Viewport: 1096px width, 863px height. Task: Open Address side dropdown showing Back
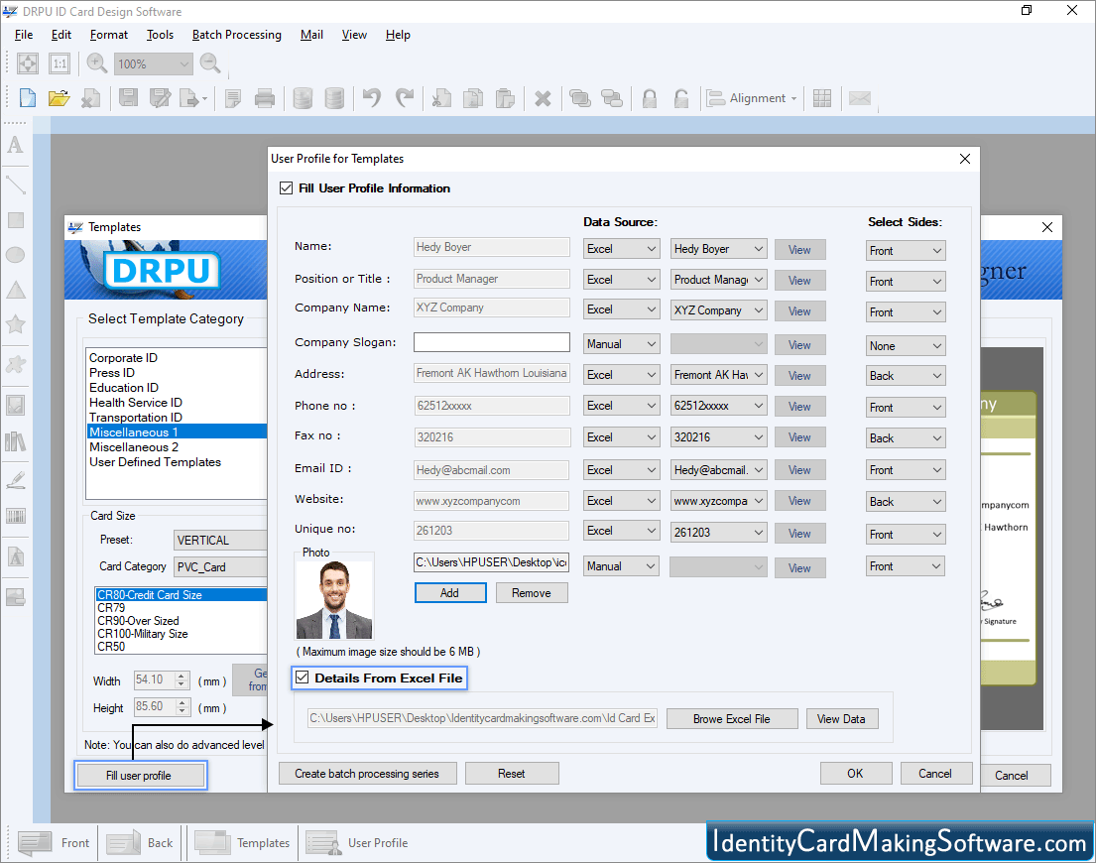(x=906, y=376)
